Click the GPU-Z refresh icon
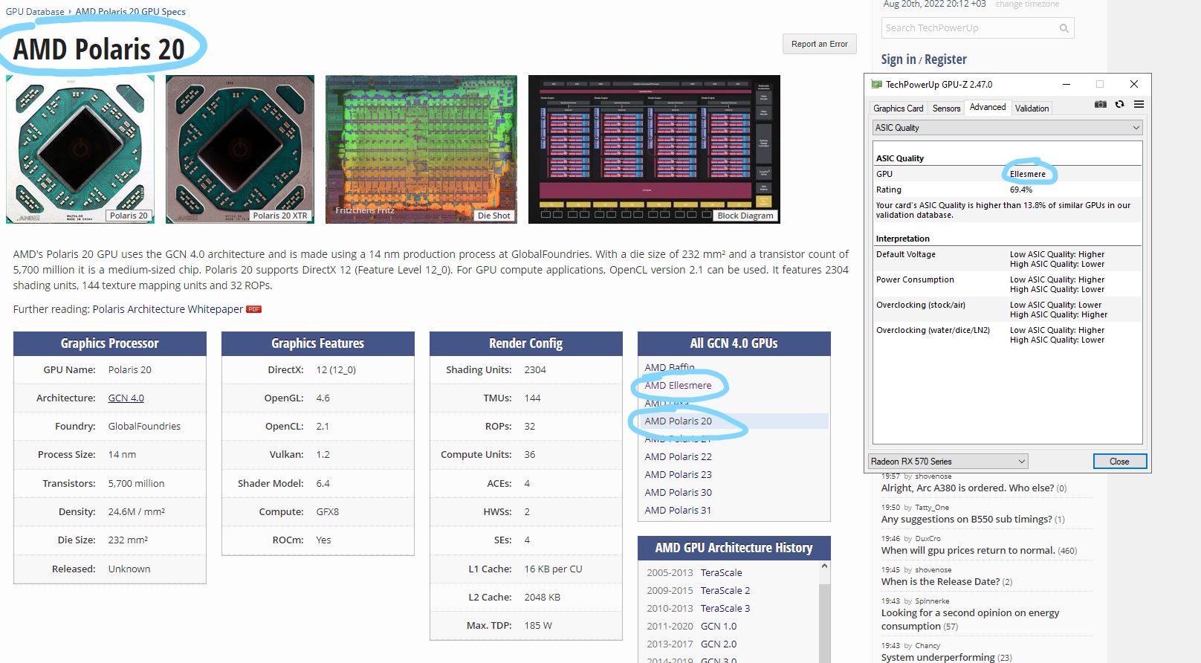This screenshot has height=663, width=1201. click(1119, 105)
